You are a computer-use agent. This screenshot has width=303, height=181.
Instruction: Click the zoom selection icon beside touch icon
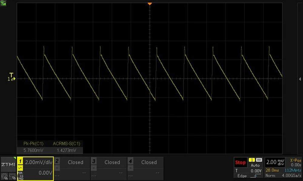pyautogui.click(x=12, y=176)
